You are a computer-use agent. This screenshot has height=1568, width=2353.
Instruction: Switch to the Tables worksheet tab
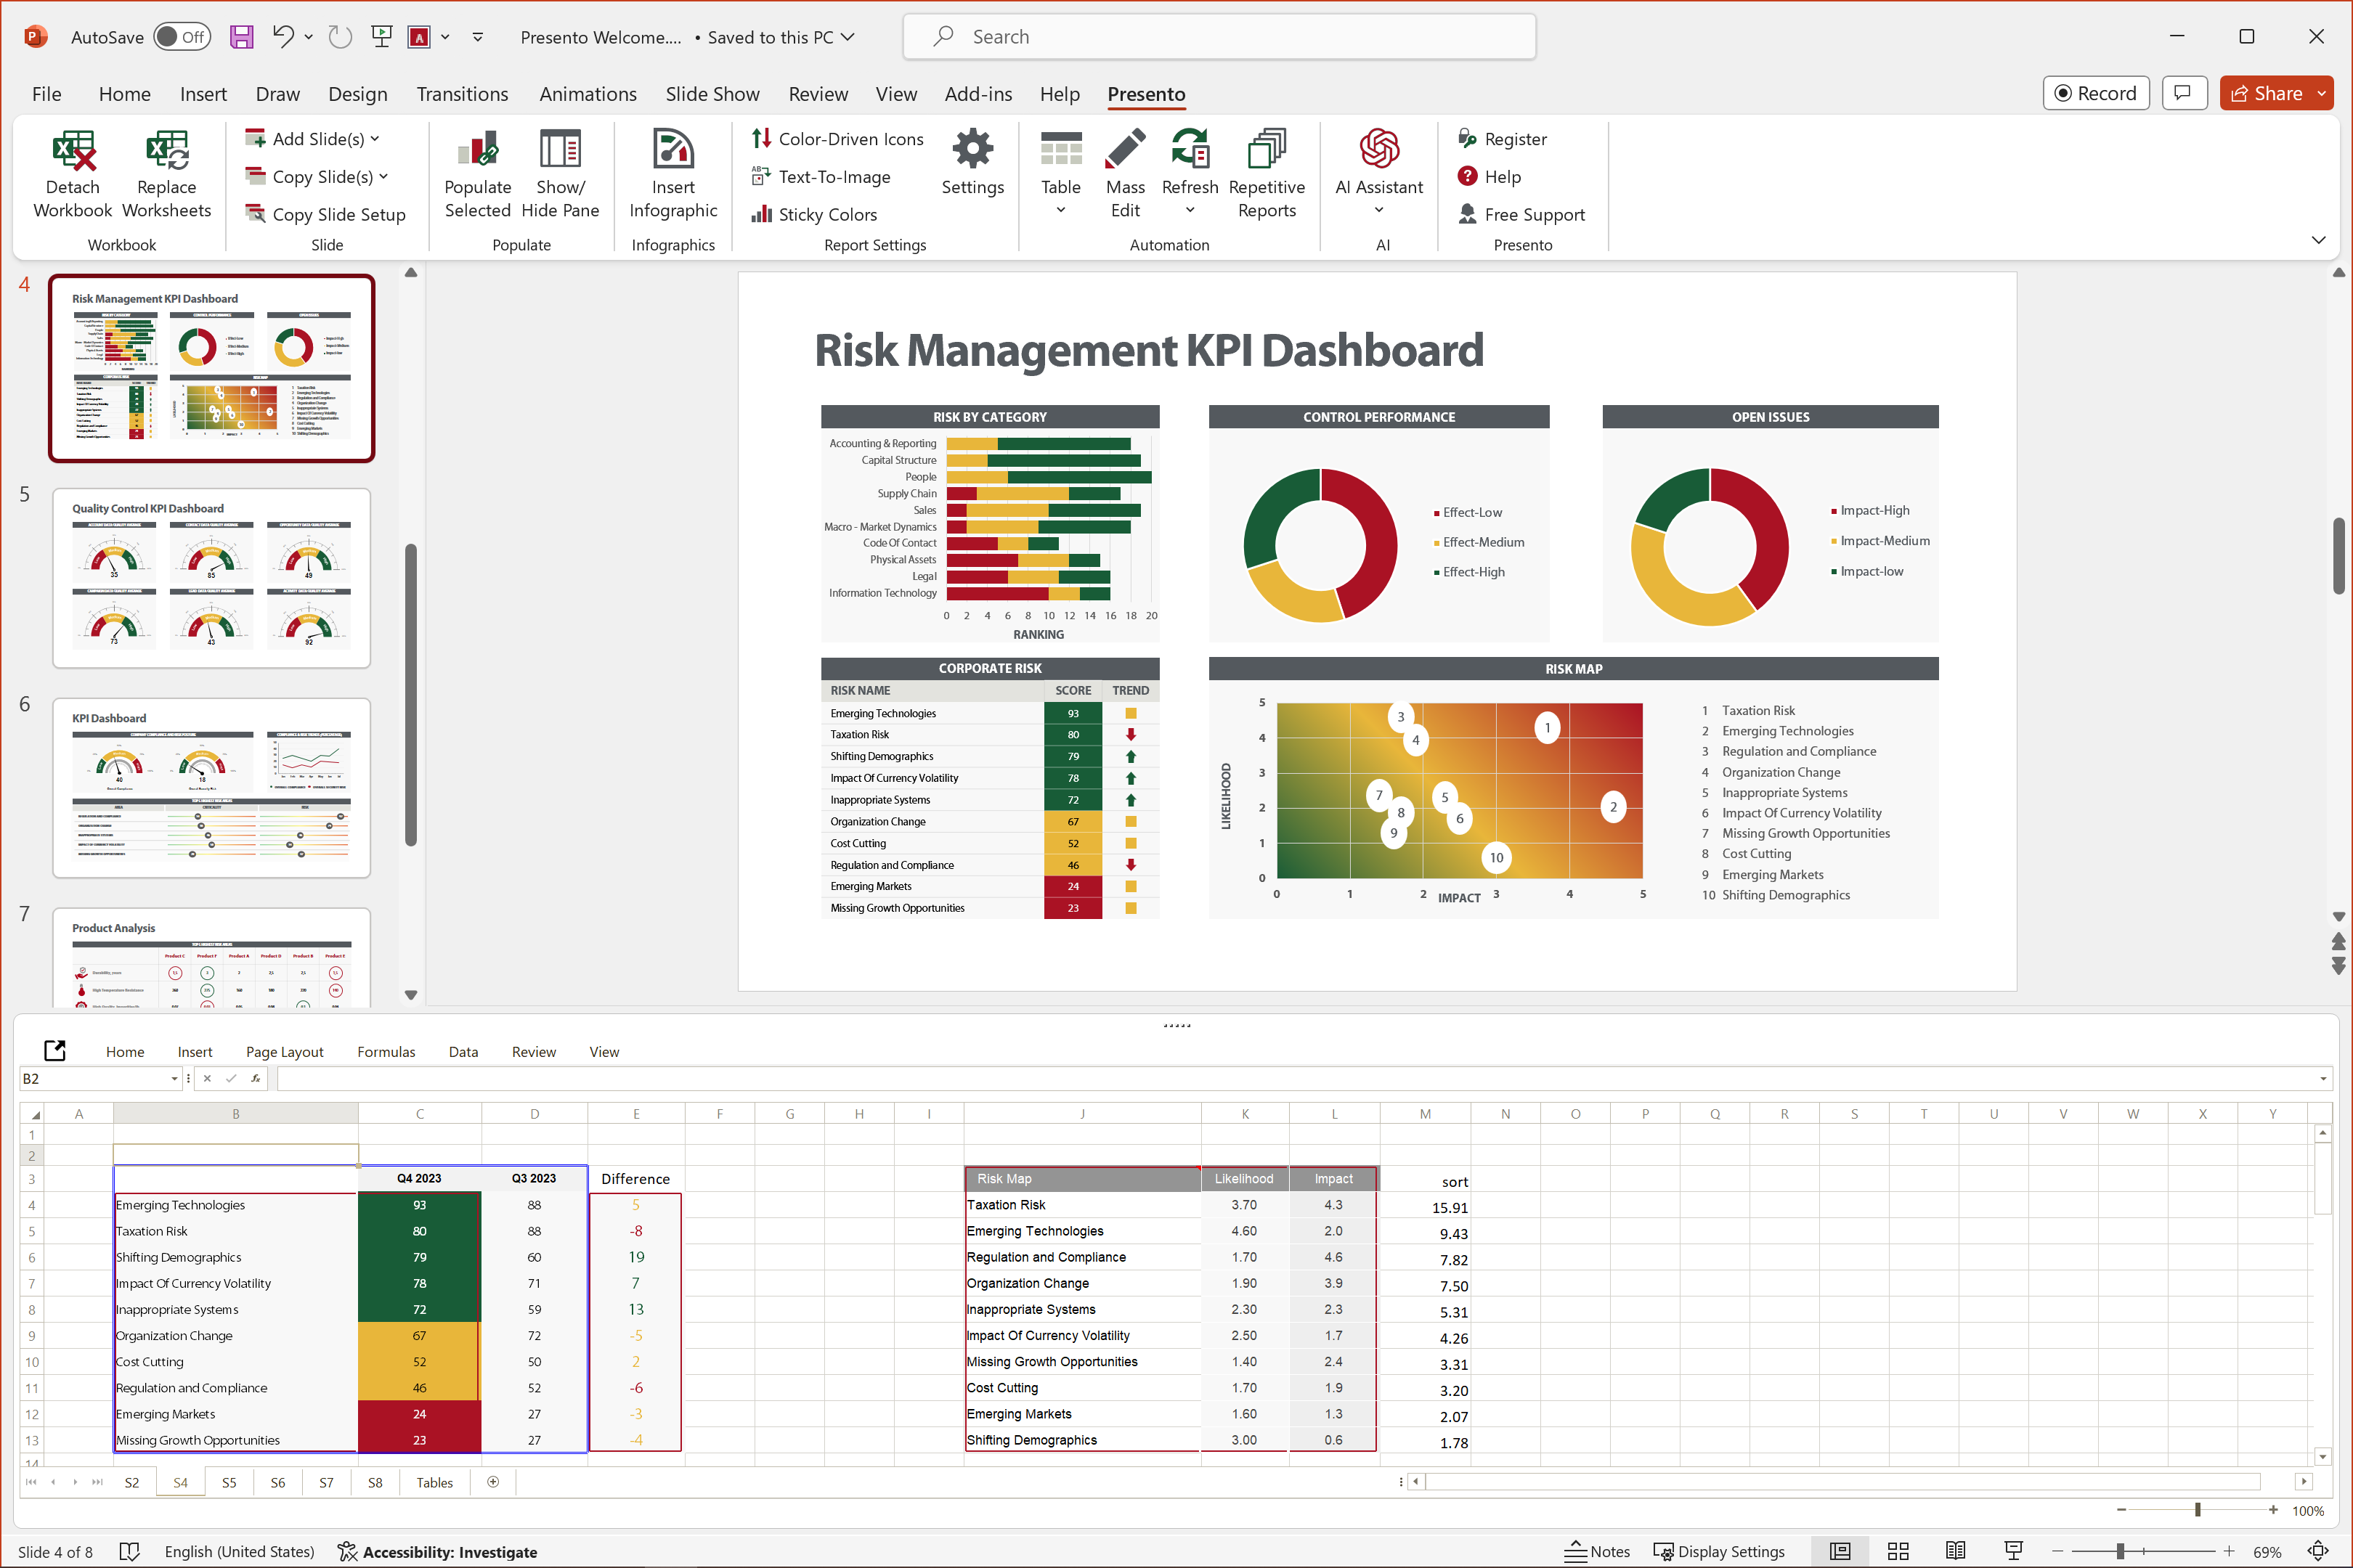point(434,1482)
